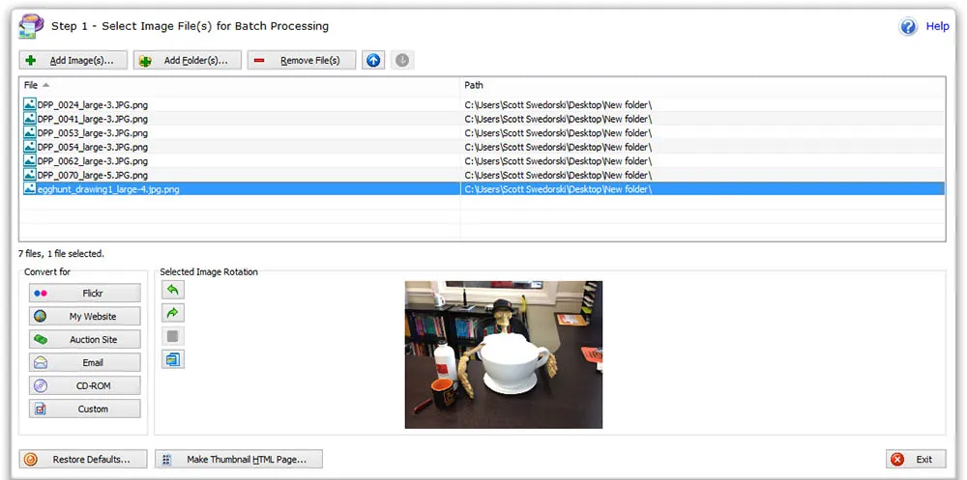
Task: Choose Email conversion preset
Action: (x=84, y=362)
